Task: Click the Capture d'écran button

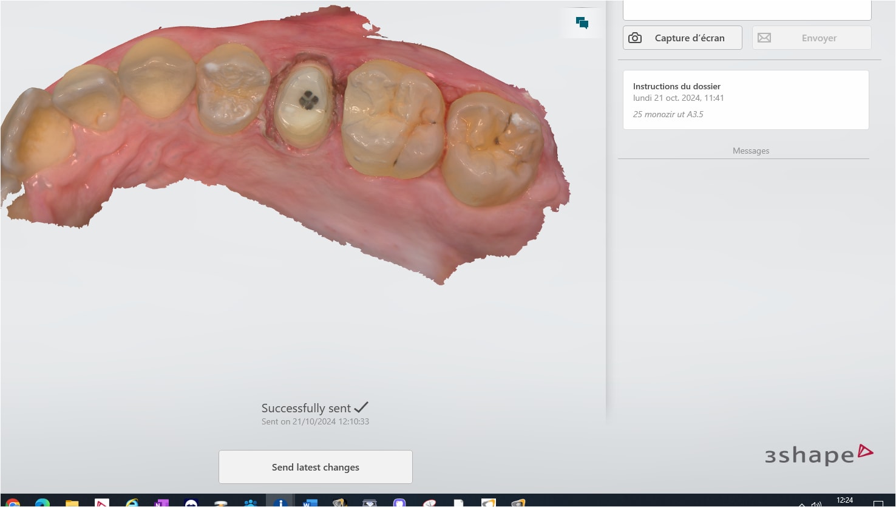Action: point(682,38)
